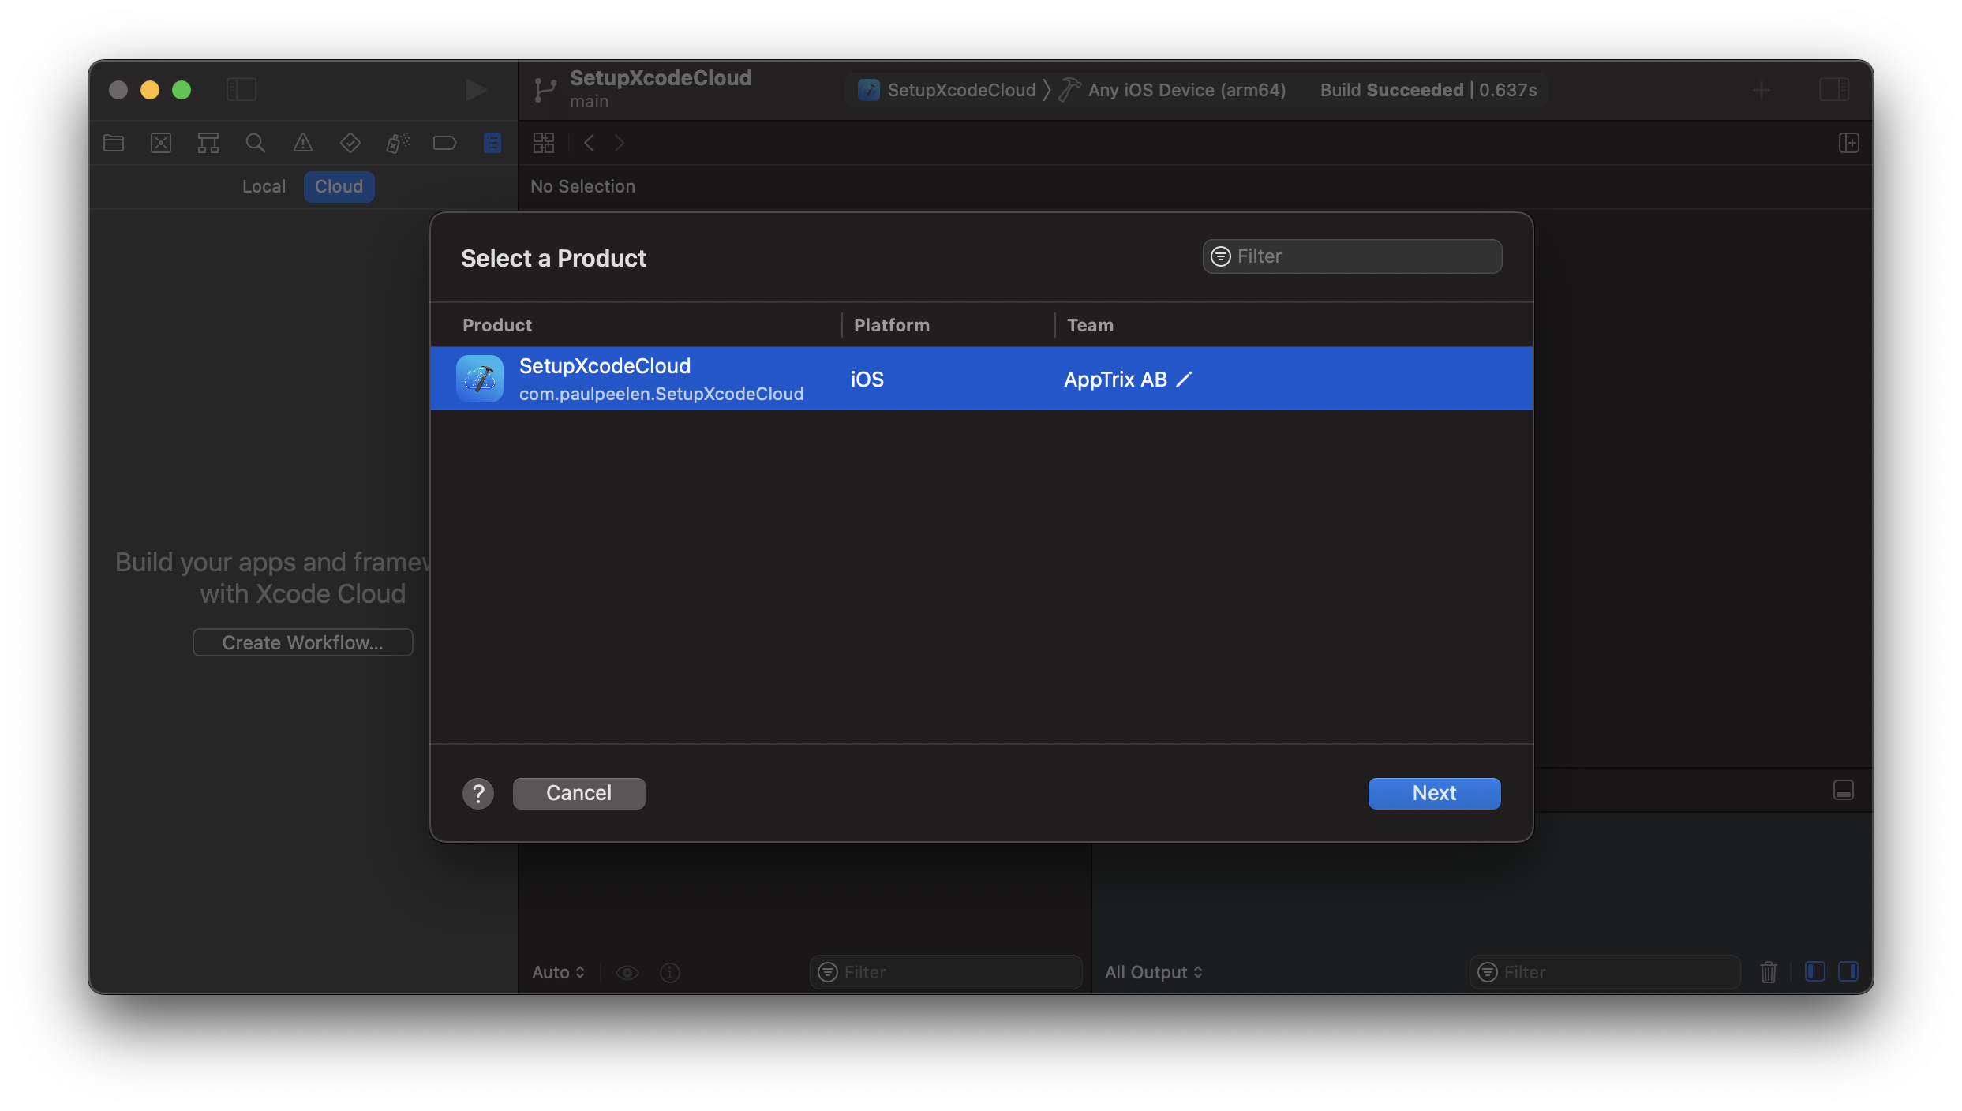
Task: Open the Report navigator icon
Action: (492, 143)
